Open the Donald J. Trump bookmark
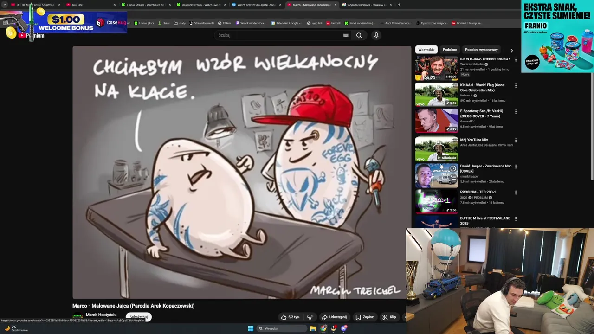 pyautogui.click(x=467, y=23)
